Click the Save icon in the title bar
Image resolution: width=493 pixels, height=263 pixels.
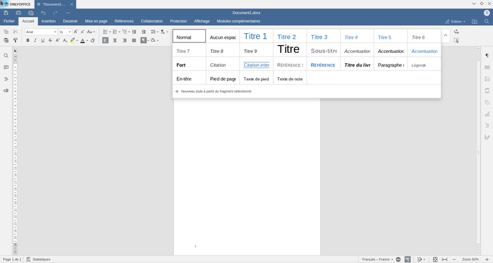6,12
